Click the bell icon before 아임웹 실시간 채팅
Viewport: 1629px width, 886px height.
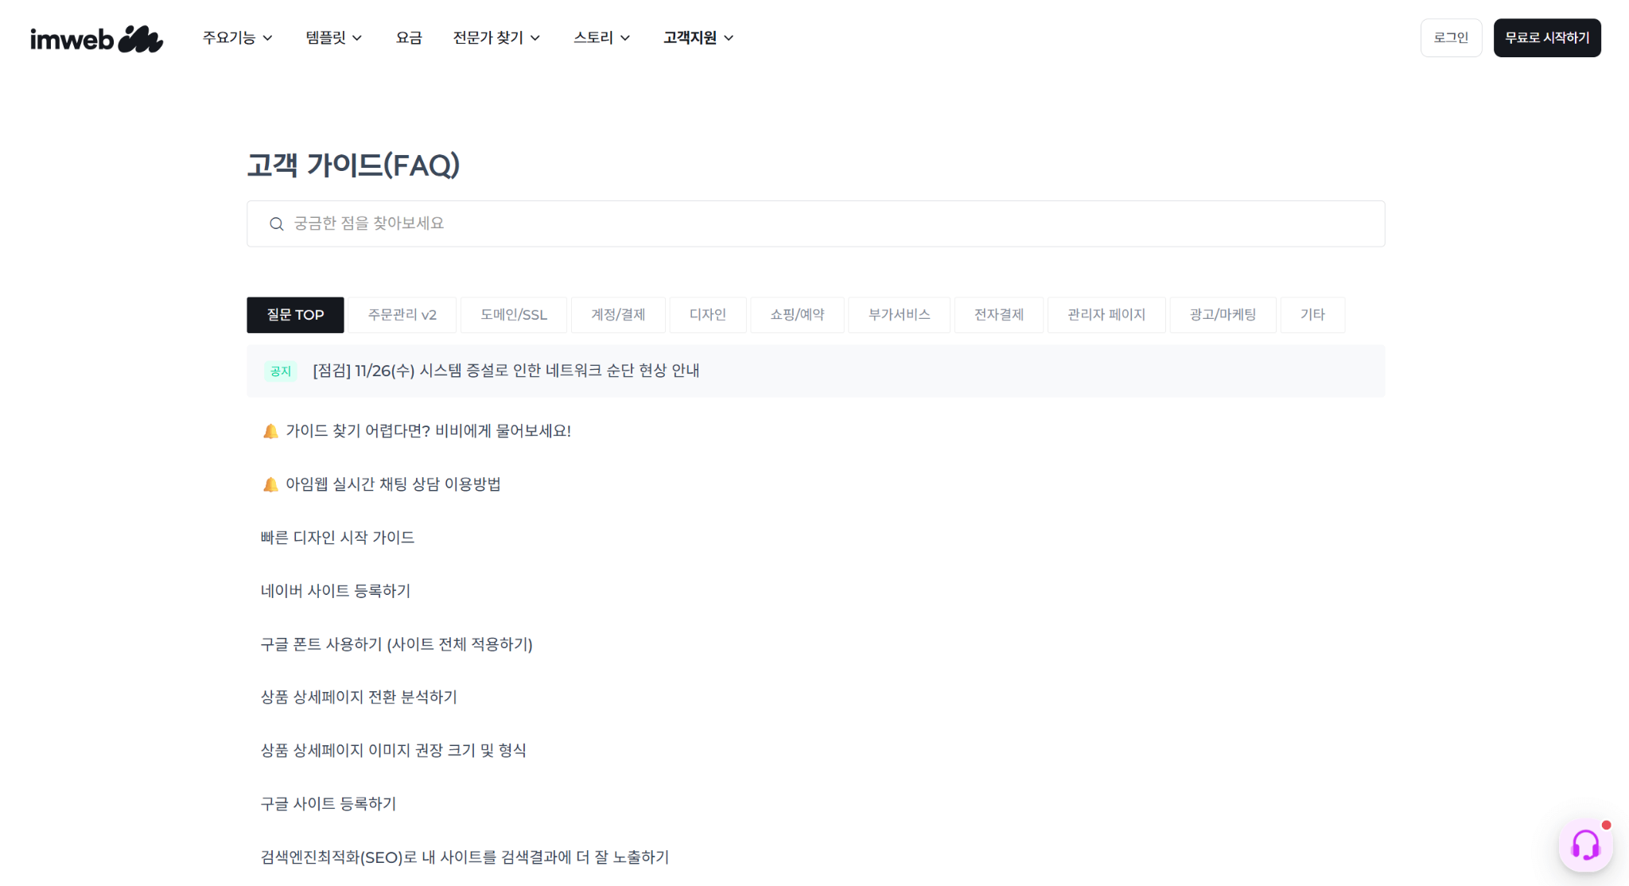[x=270, y=484]
